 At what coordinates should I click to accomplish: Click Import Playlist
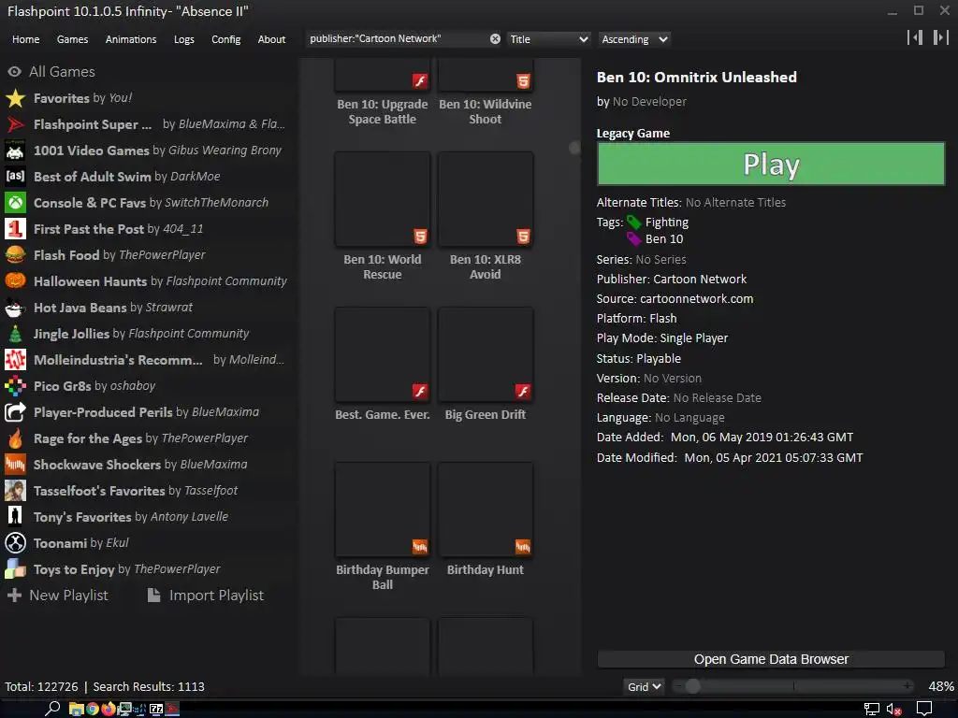205,596
